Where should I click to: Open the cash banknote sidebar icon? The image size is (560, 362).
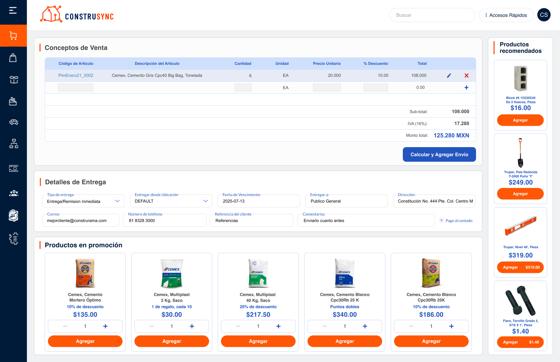pos(14,169)
